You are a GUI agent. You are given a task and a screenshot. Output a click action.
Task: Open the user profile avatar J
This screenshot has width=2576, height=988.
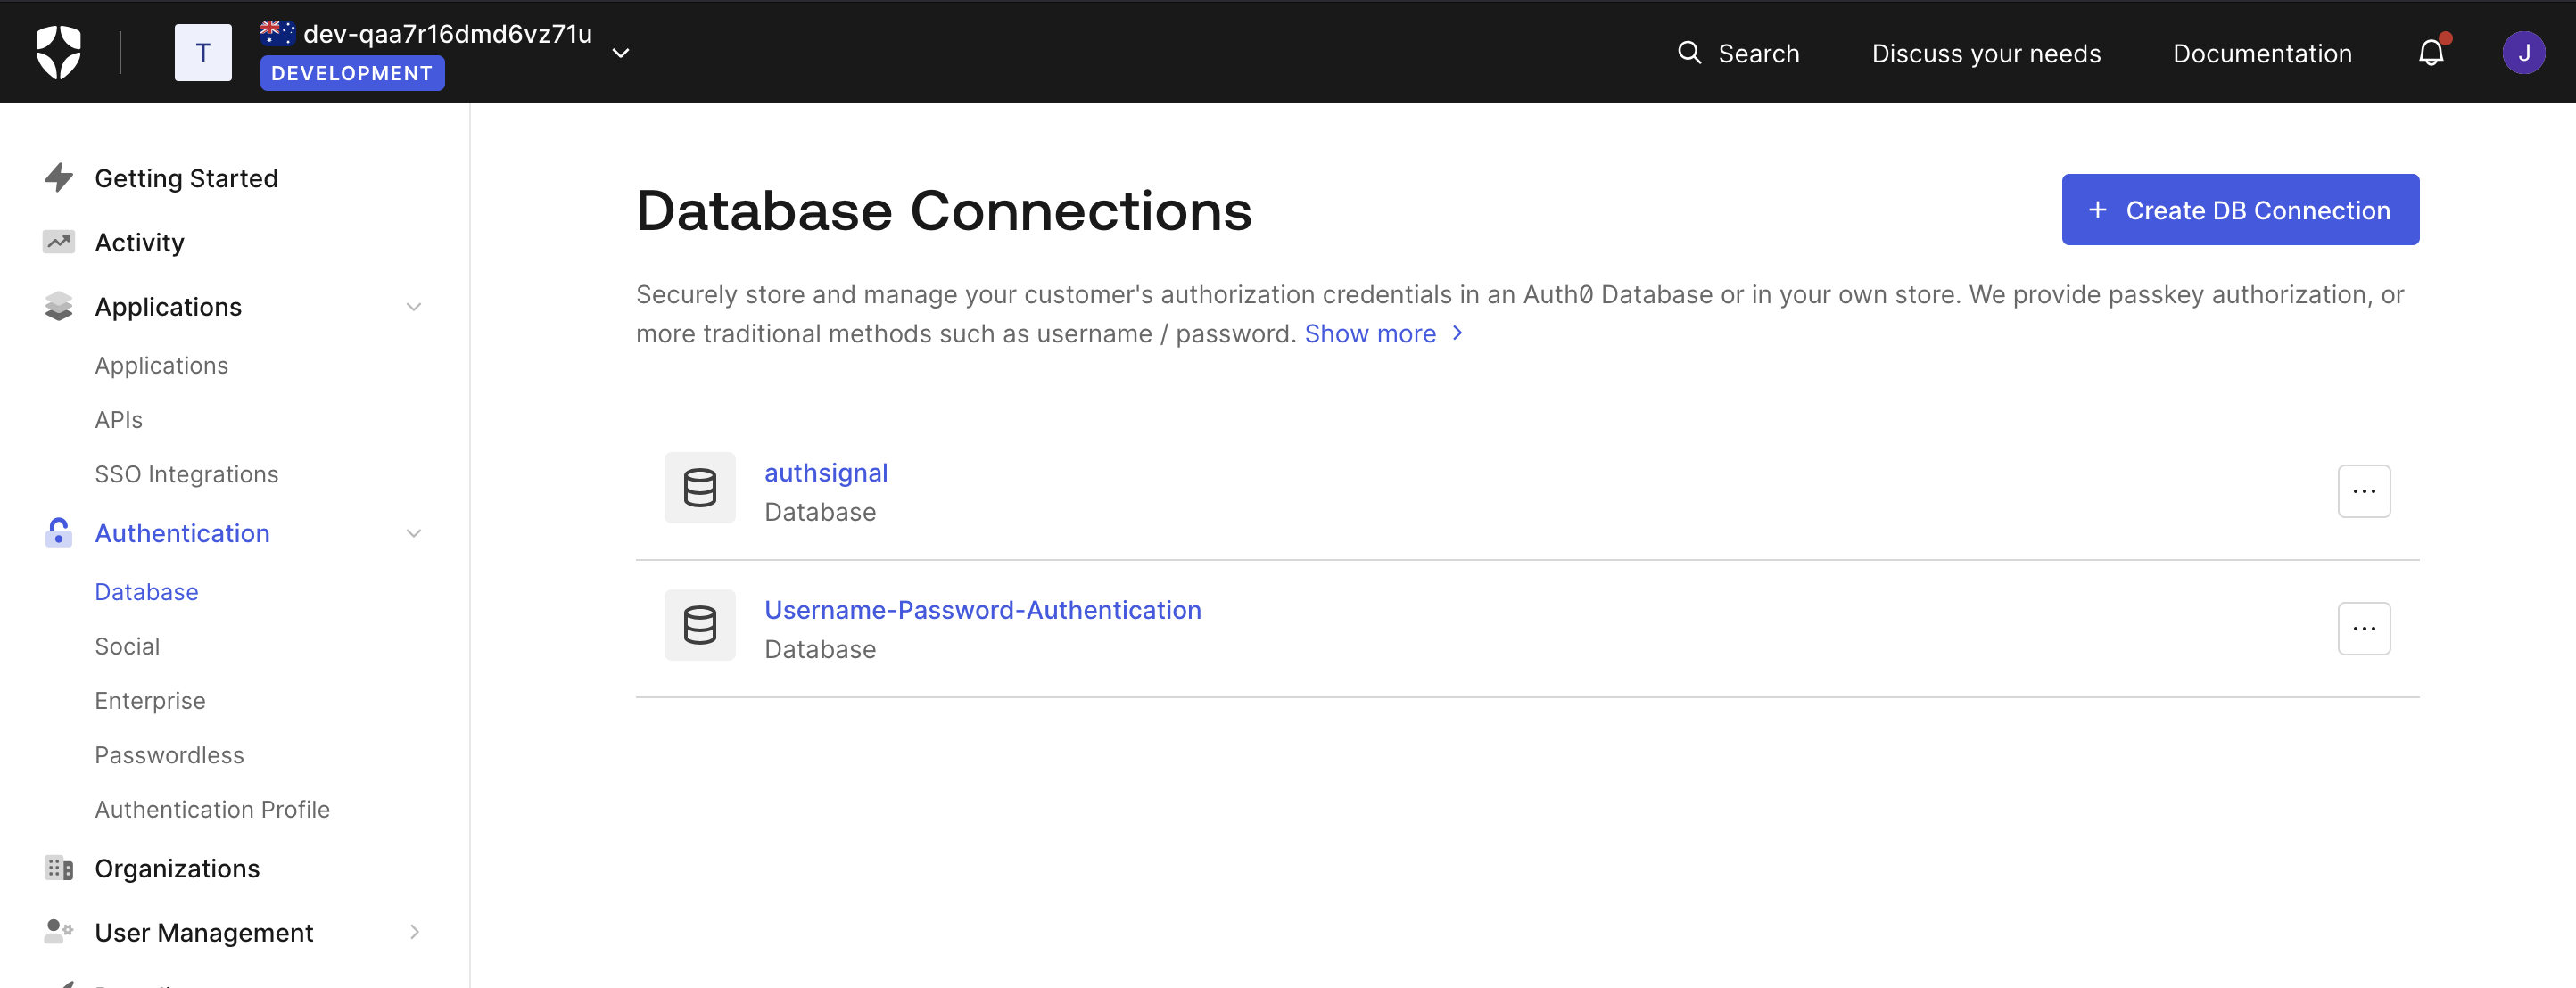pos(2523,53)
